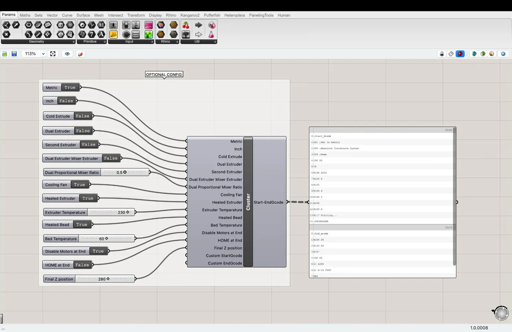Image resolution: width=512 pixels, height=332 pixels.
Task: Click the tree icon in the Util panel
Action: point(186,34)
